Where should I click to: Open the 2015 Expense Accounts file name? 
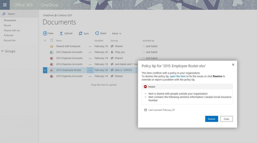click(x=69, y=76)
